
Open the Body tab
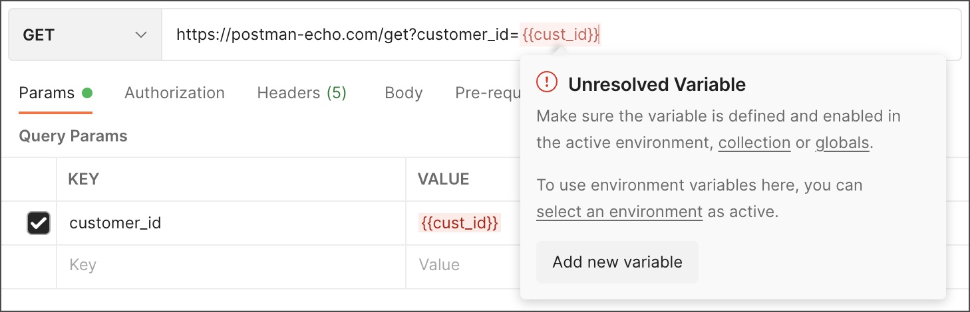403,93
